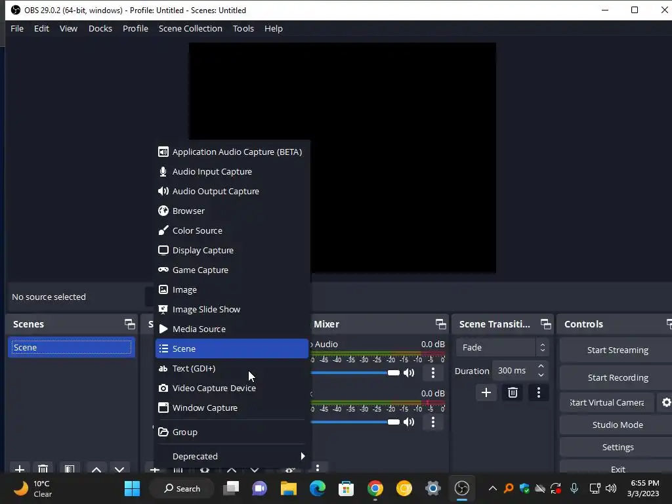This screenshot has width=672, height=504.
Task: Open the Profile menu
Action: click(x=135, y=28)
